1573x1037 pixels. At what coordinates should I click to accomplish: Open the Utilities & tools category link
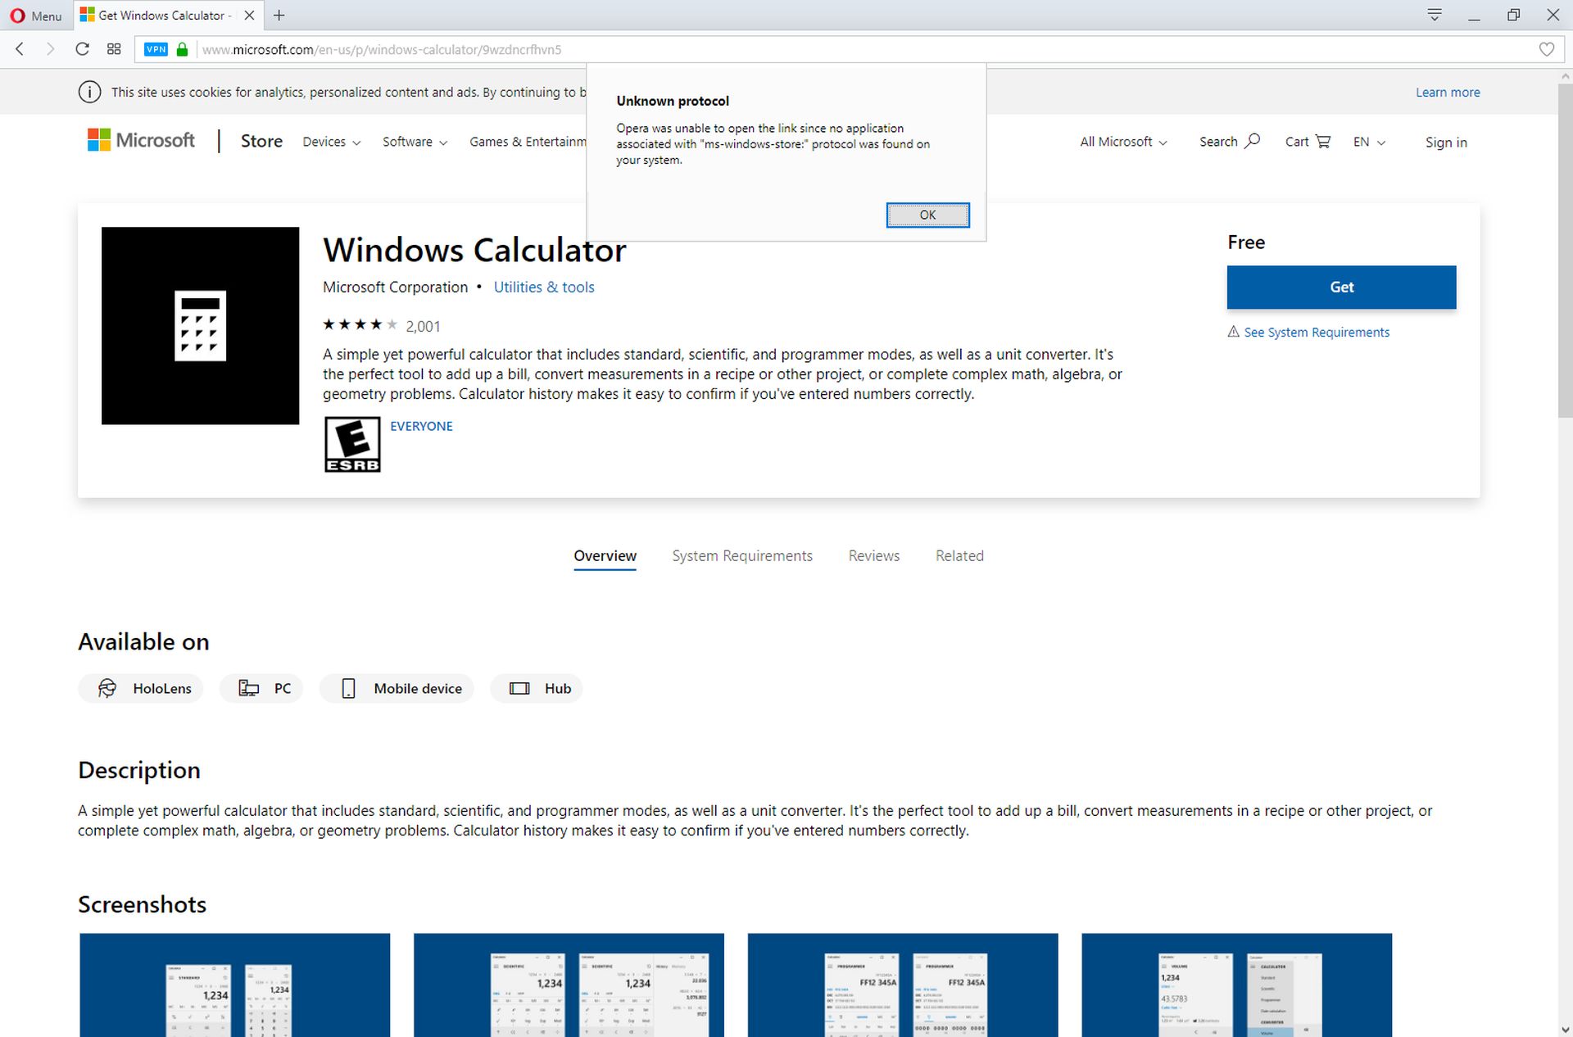click(544, 287)
